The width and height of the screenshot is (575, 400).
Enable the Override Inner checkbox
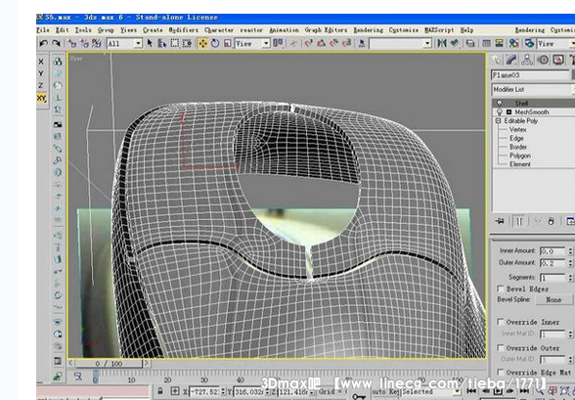[x=501, y=322]
